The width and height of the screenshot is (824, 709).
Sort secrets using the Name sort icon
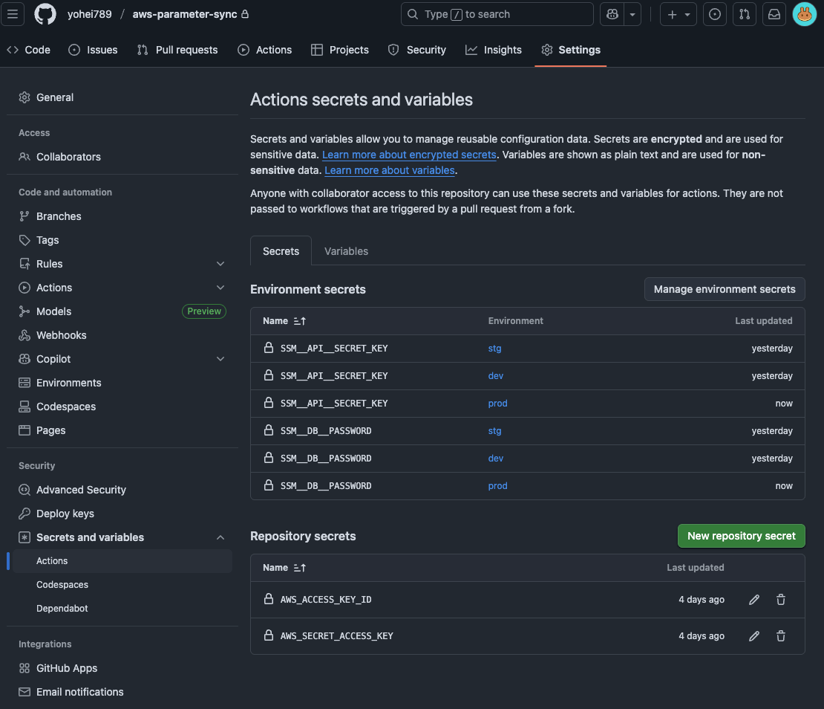click(298, 320)
